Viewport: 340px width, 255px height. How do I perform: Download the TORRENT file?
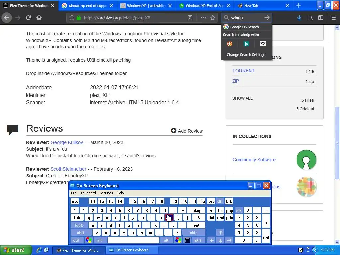(x=243, y=71)
